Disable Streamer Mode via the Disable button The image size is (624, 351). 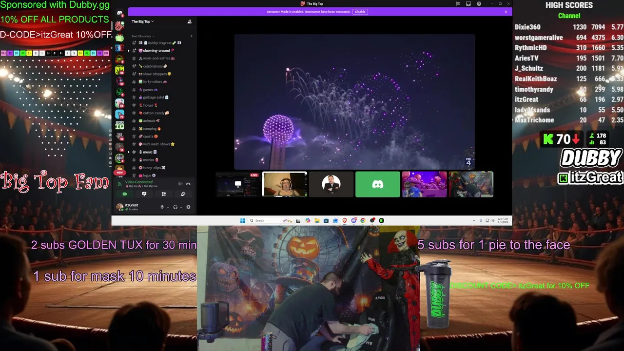click(x=360, y=12)
